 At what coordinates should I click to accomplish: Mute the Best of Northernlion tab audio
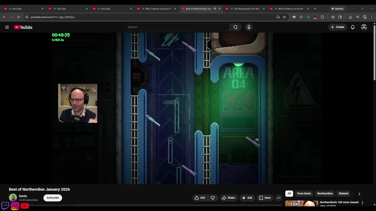coord(215,9)
